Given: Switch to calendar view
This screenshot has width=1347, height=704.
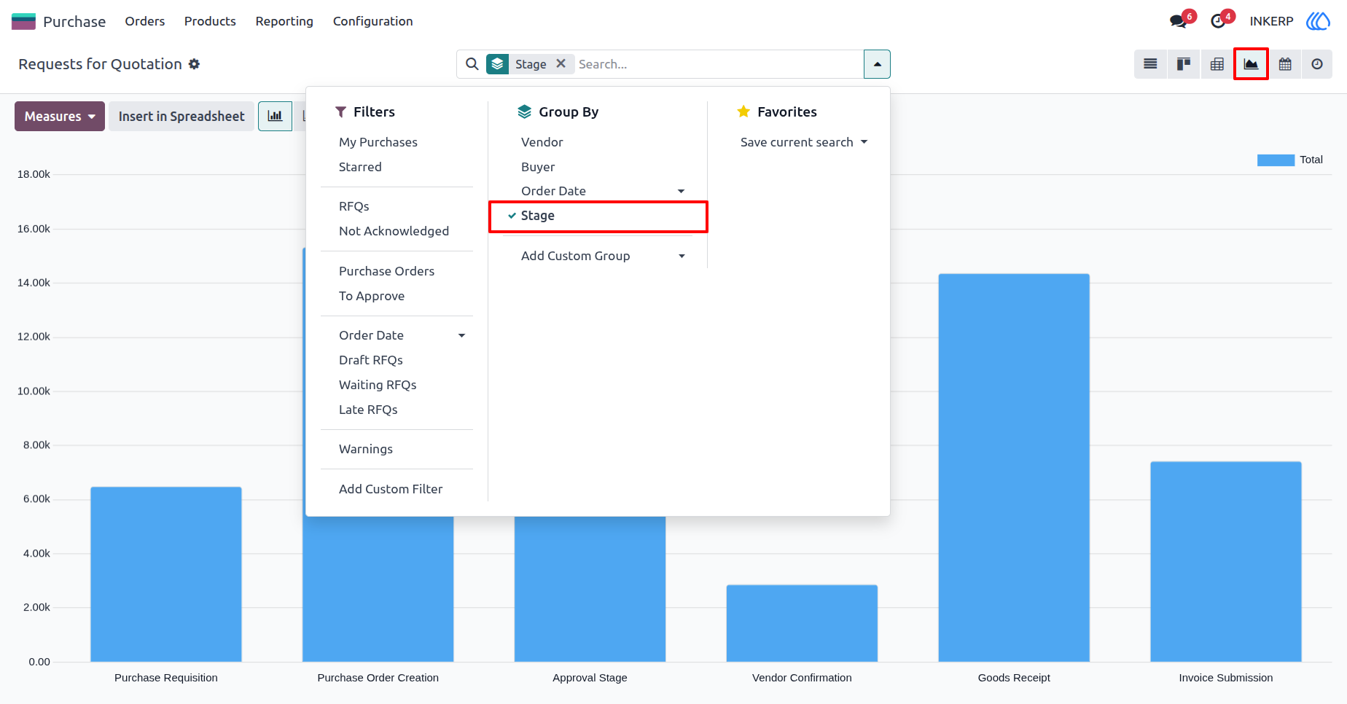Looking at the screenshot, I should point(1285,64).
